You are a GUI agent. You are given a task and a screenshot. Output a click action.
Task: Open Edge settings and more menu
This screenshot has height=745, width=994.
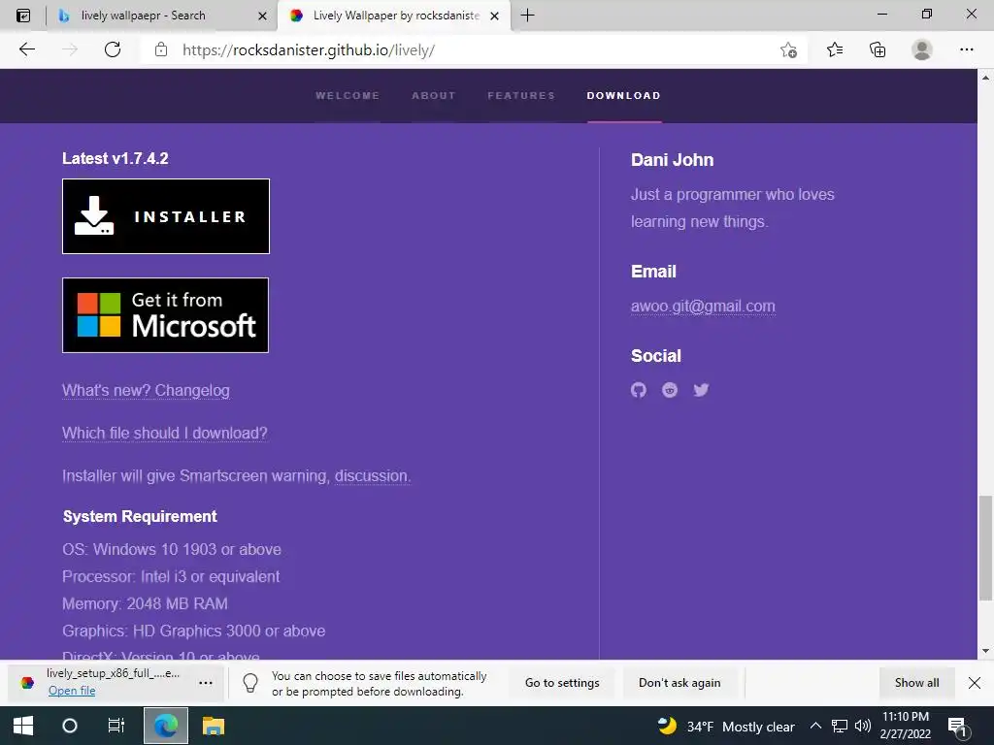966,49
